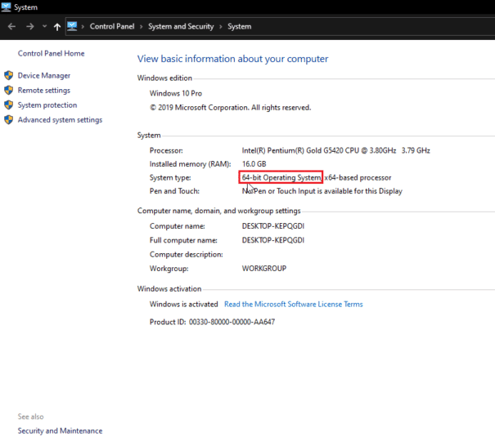The height and width of the screenshot is (441, 495).
Task: Click shield icon beside System protection
Action: [x=8, y=105]
